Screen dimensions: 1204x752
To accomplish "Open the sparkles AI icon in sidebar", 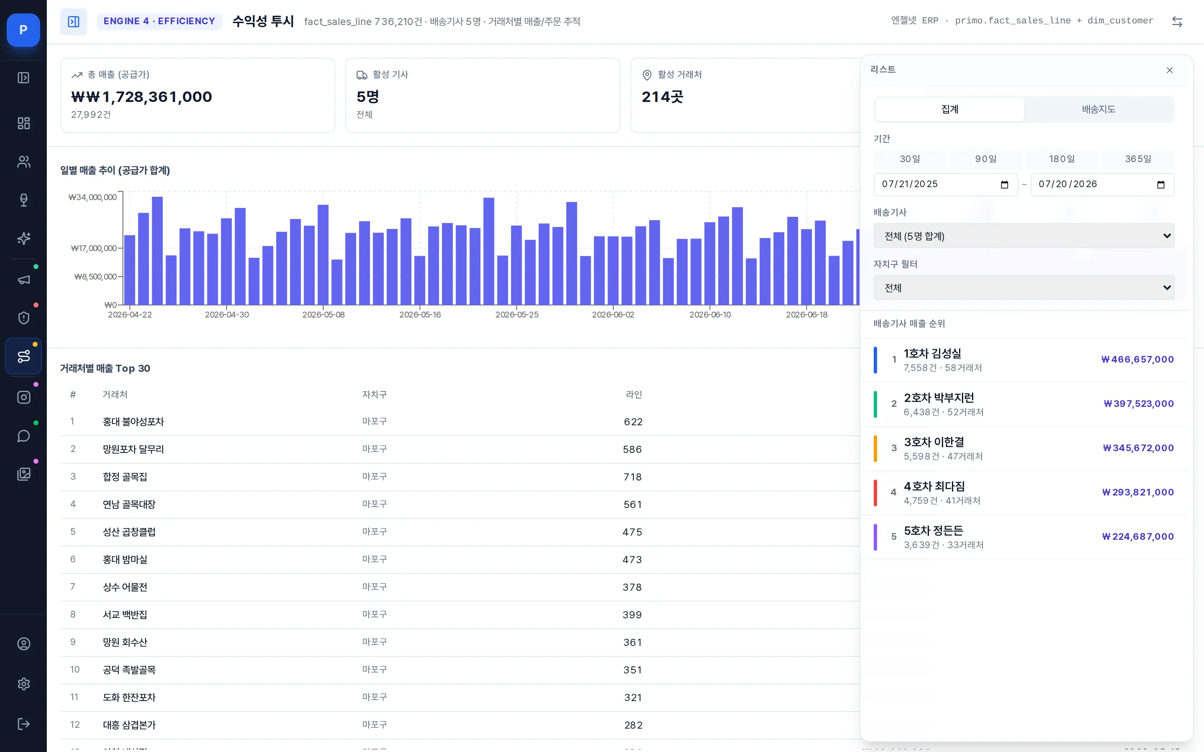I will (23, 238).
